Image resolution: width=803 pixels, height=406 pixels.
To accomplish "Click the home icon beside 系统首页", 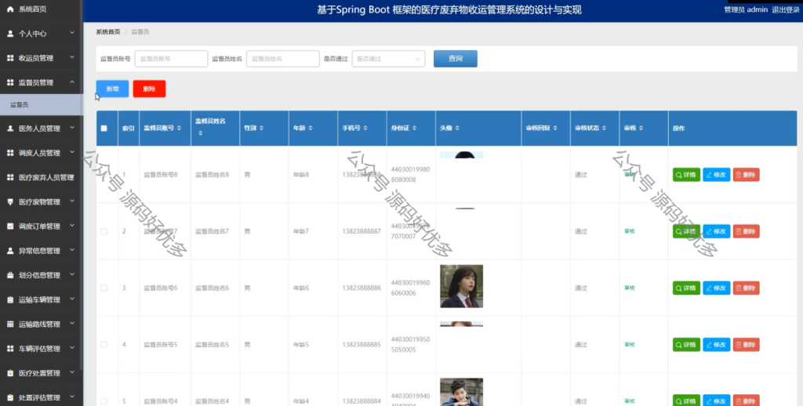I will (10, 9).
